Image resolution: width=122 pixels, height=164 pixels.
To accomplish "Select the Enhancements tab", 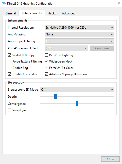I will (x=32, y=13).
